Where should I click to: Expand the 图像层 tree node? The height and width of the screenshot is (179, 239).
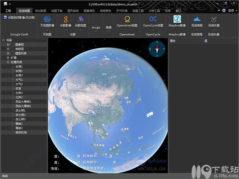coord(8,44)
